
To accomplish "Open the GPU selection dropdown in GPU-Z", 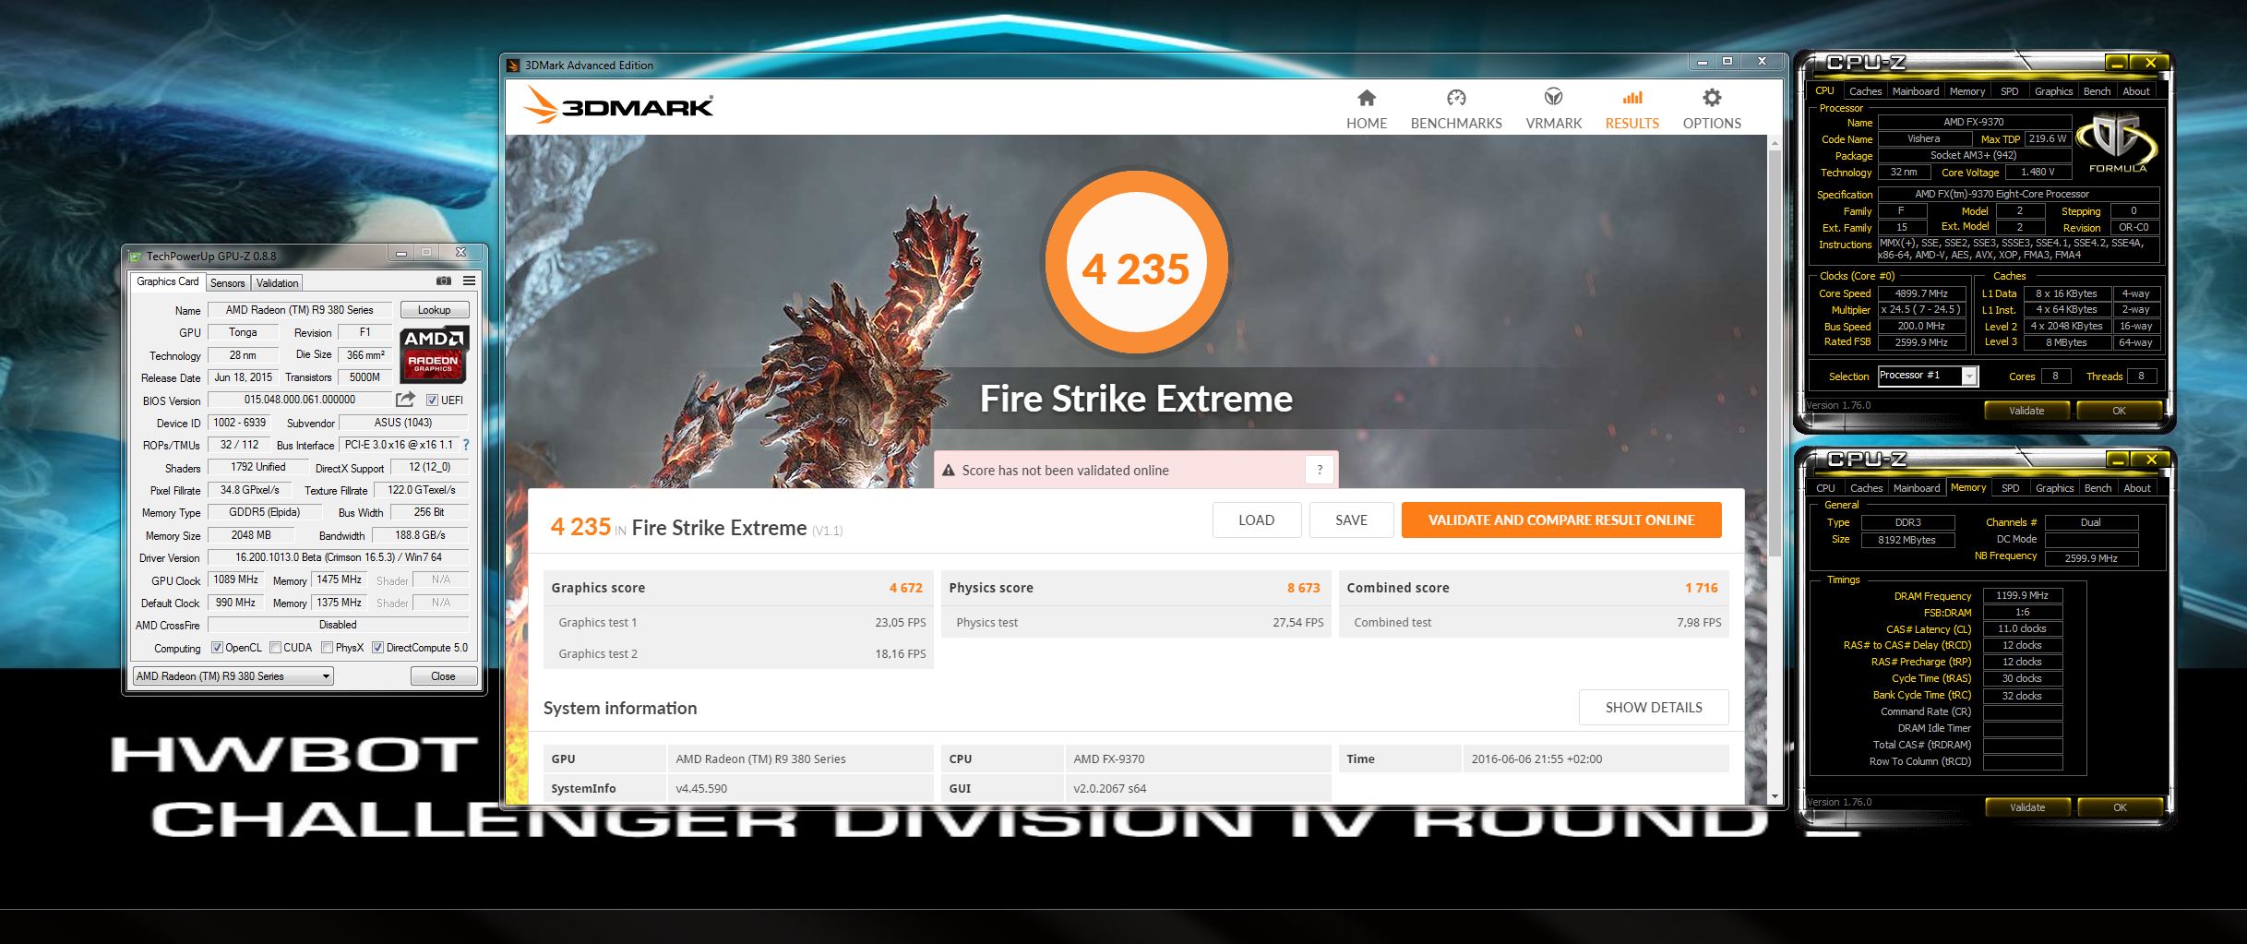I will (x=233, y=676).
